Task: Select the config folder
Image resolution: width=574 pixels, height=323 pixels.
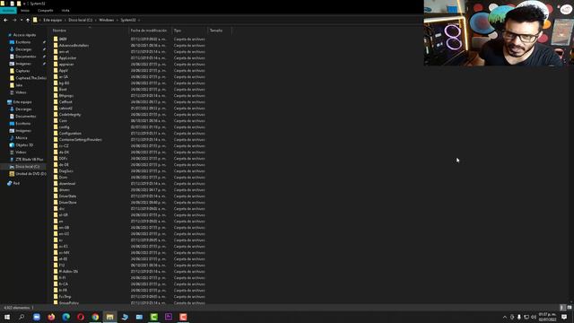Action: 64,127
